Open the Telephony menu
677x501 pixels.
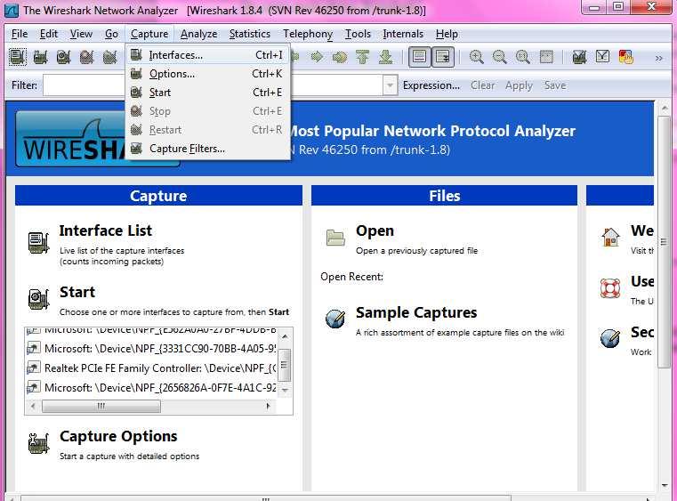(308, 34)
